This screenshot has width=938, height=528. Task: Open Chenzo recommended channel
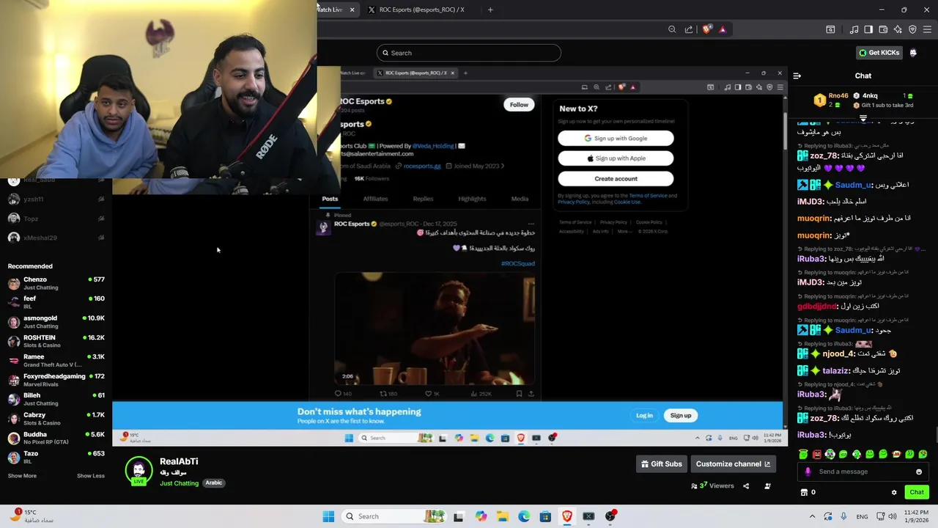56,283
